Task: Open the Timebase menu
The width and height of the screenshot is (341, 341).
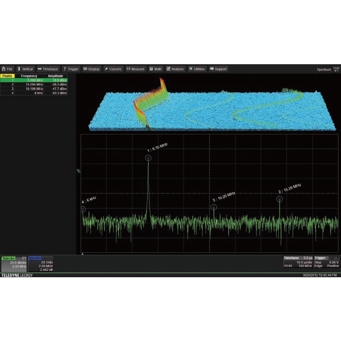Action: (x=48, y=69)
